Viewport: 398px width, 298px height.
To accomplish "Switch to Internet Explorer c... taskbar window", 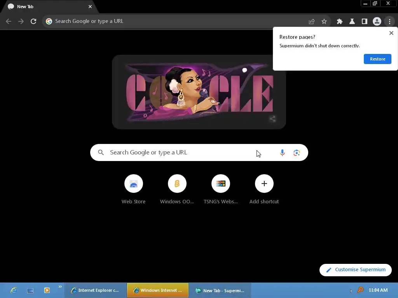I will click(x=96, y=290).
